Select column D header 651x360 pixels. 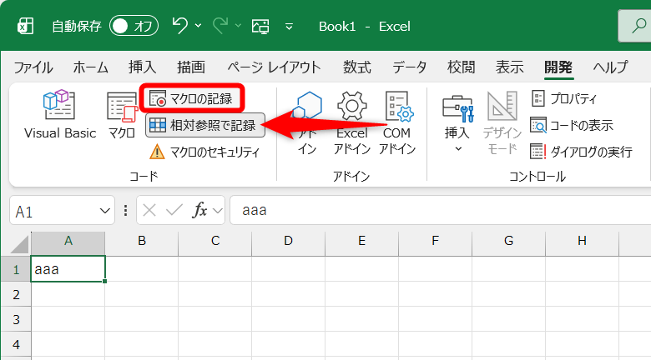pos(289,243)
